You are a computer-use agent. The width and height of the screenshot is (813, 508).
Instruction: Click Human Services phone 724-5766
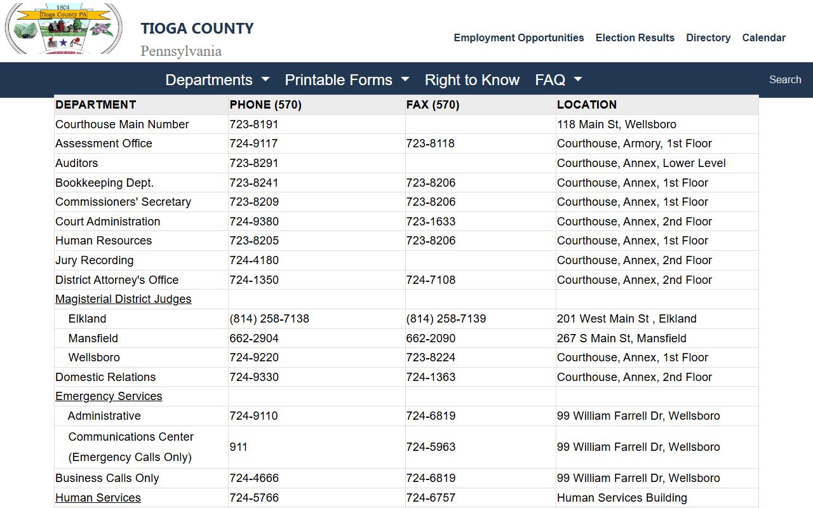coord(254,498)
